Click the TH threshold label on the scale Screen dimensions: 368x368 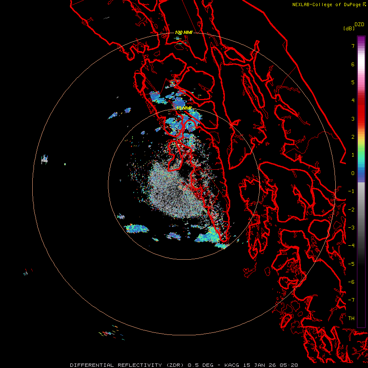(x=351, y=319)
